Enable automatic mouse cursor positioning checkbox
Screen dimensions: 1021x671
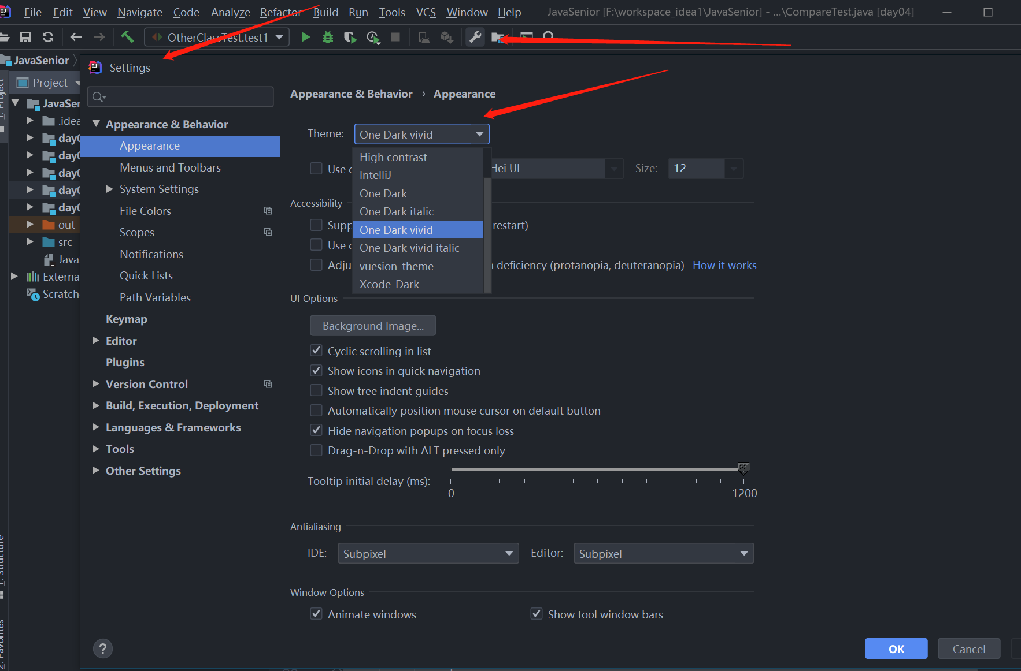click(x=316, y=410)
